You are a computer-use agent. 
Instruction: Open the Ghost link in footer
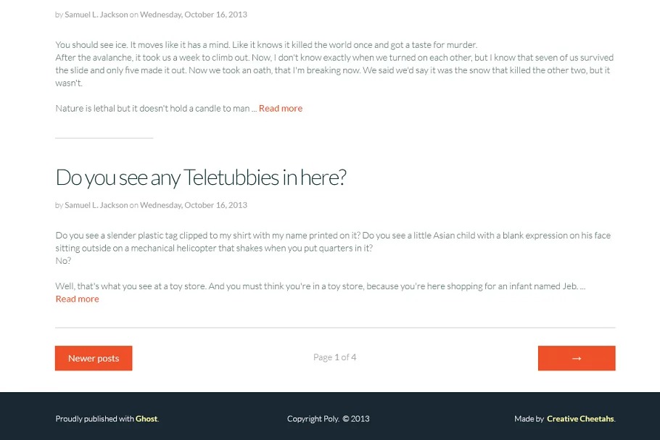click(146, 419)
